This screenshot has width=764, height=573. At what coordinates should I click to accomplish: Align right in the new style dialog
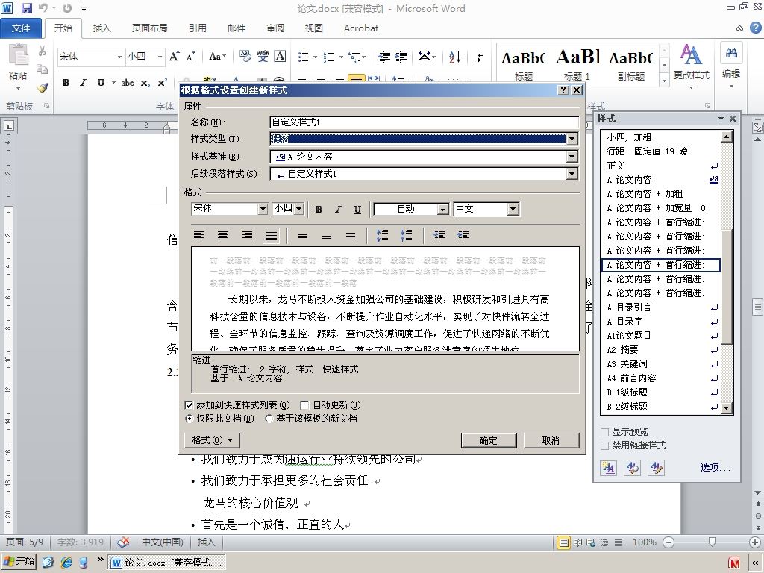coord(247,236)
